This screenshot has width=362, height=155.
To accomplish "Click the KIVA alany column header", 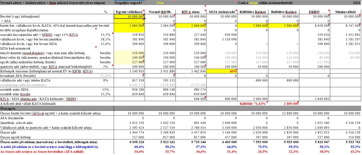I will click(191, 12).
